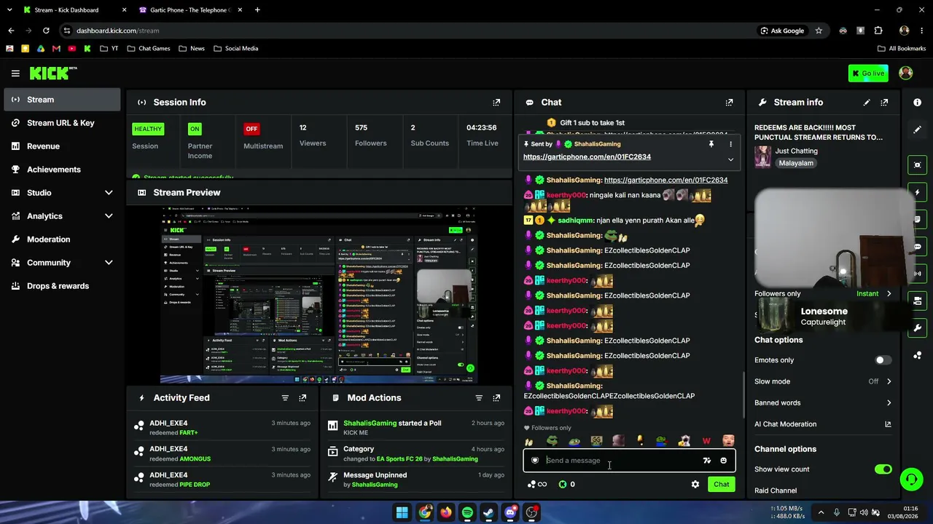Open the hamburger menu beside Kick logo
The height and width of the screenshot is (524, 933).
[15, 73]
